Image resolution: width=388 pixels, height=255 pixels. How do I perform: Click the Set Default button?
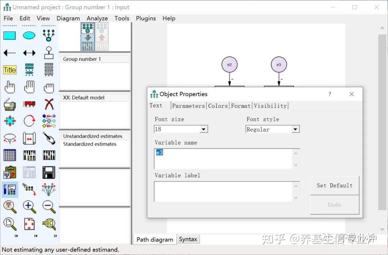point(334,185)
